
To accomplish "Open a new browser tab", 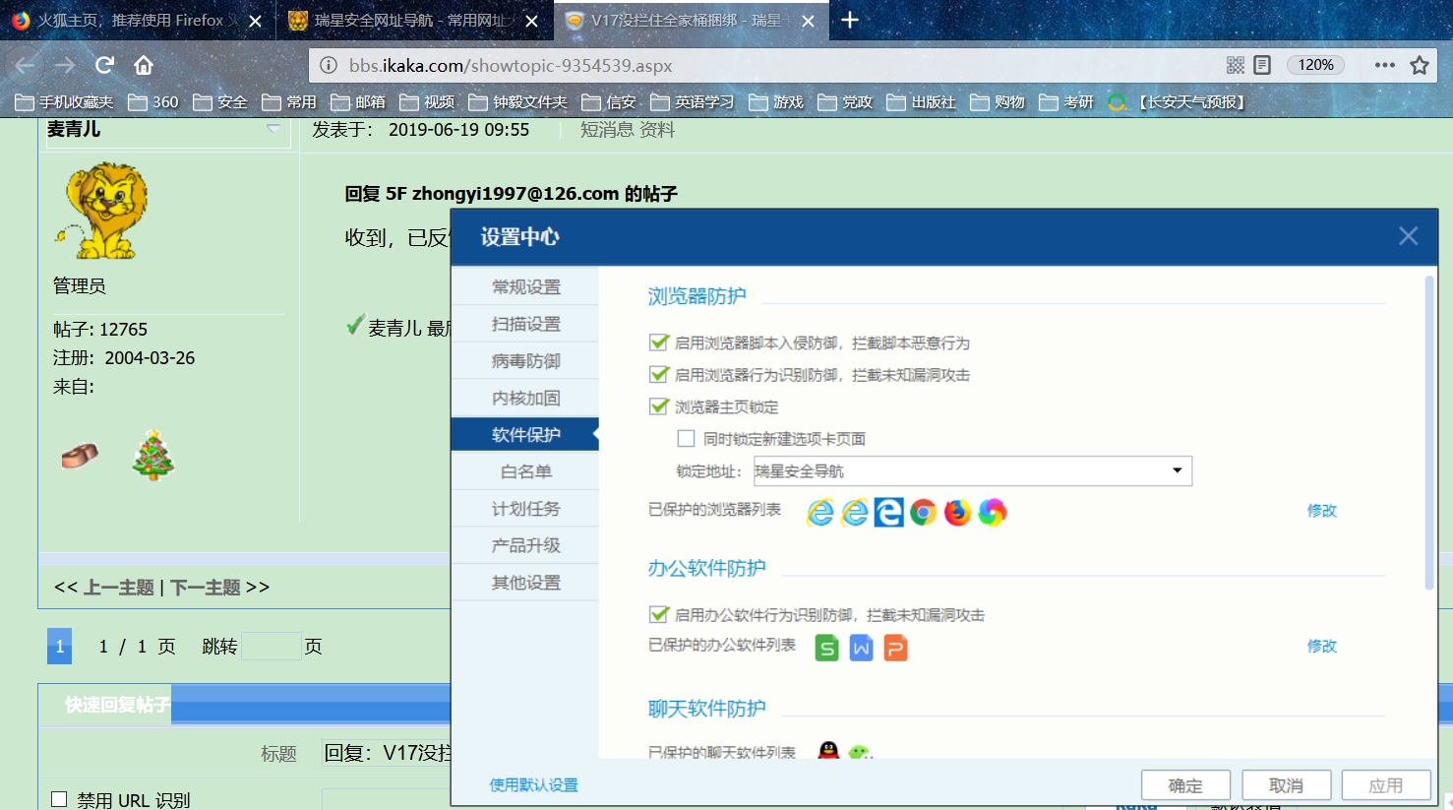I will click(x=850, y=20).
